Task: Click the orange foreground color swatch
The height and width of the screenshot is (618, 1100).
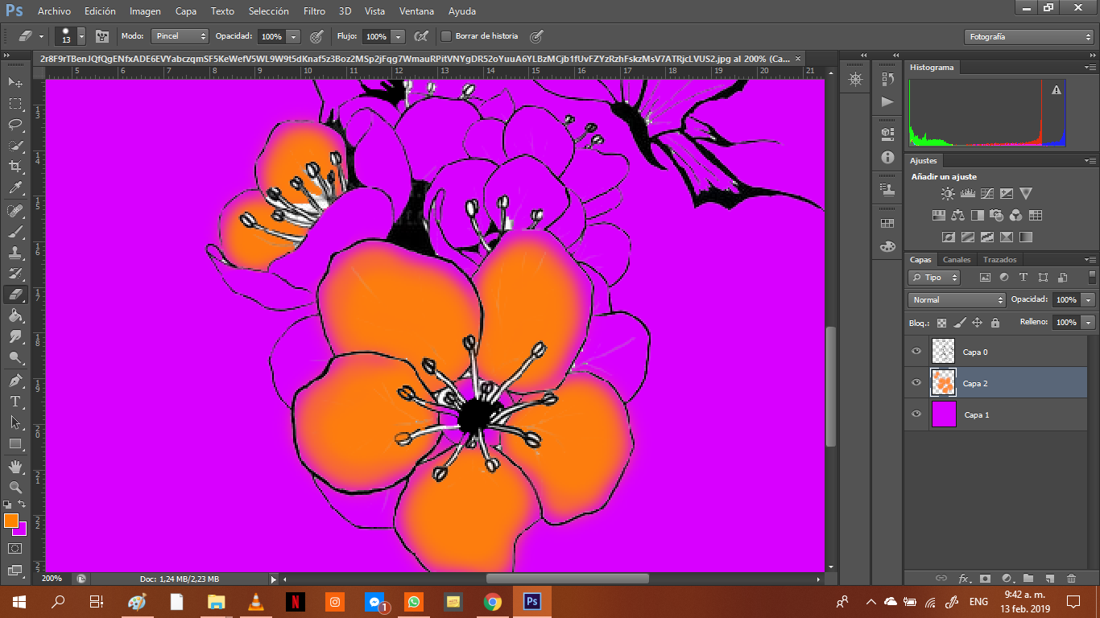Action: pos(10,520)
